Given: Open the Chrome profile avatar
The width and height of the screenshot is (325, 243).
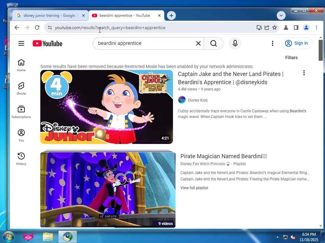Looking at the screenshot, I should [306, 28].
